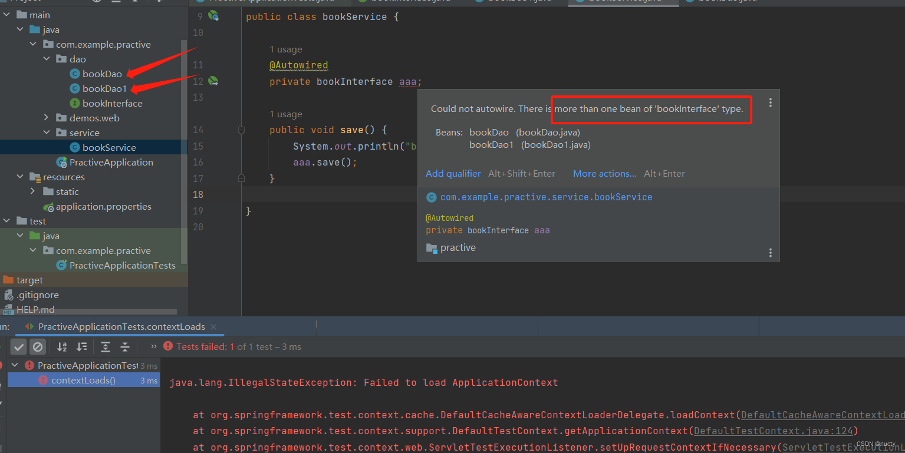Viewport: 905px width, 453px height.
Task: Click resources folder icon
Action: click(35, 177)
